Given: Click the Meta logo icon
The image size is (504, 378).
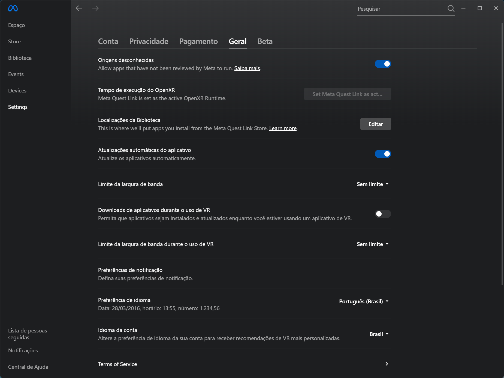Looking at the screenshot, I should coord(13,8).
